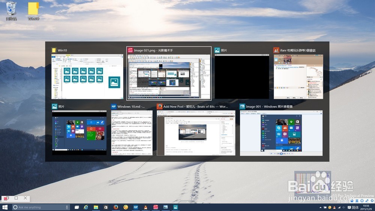Switch to the Windows 10.md window thumbnail
Viewport: 375px width, 211px height.
(x=132, y=133)
